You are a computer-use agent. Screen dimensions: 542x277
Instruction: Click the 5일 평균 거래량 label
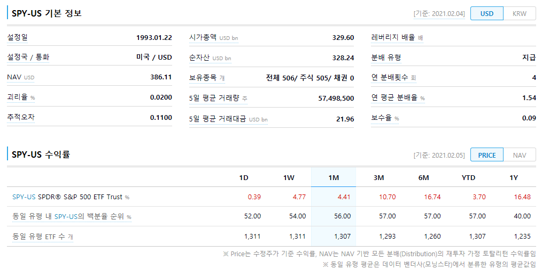[218, 98]
